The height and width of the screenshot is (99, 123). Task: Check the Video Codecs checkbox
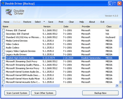point(4,44)
